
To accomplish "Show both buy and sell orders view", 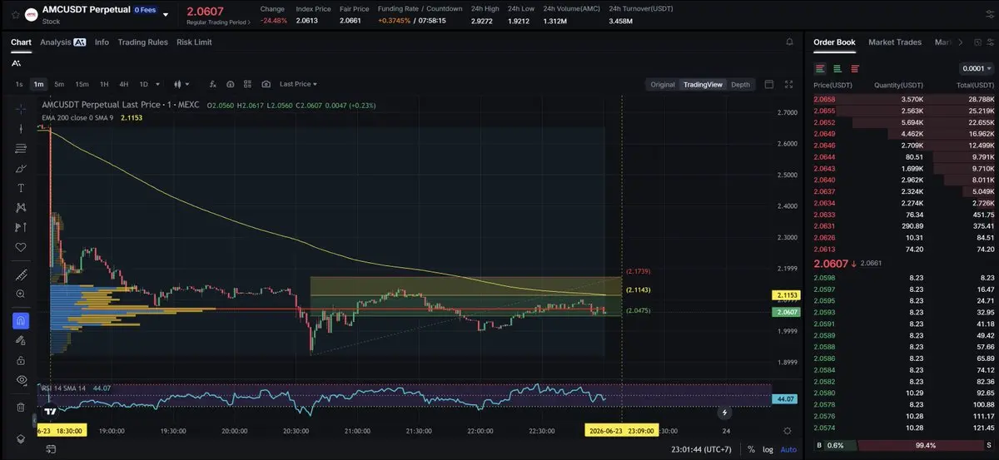I will 821,68.
